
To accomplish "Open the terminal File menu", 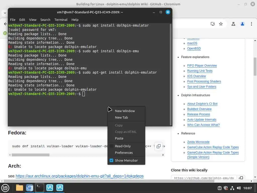I will (13, 20).
